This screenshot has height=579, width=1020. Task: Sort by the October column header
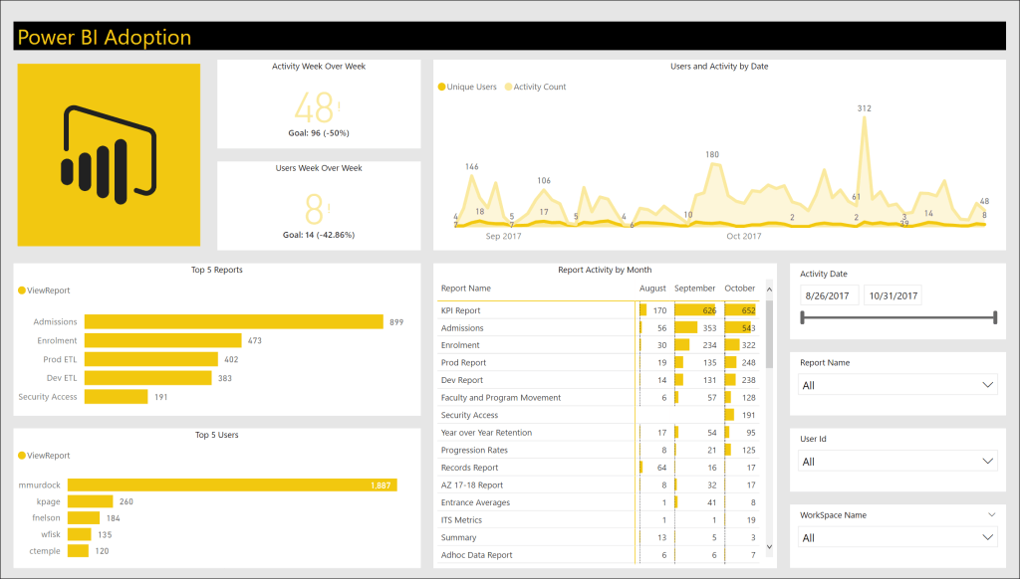click(740, 289)
